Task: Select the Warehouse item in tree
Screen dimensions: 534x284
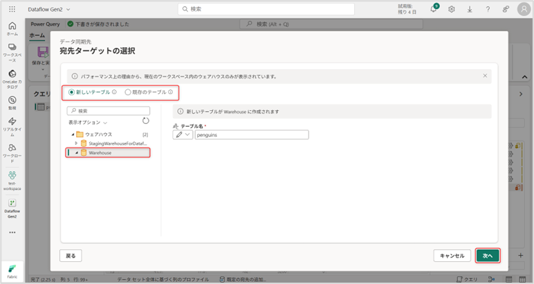Action: coord(108,153)
